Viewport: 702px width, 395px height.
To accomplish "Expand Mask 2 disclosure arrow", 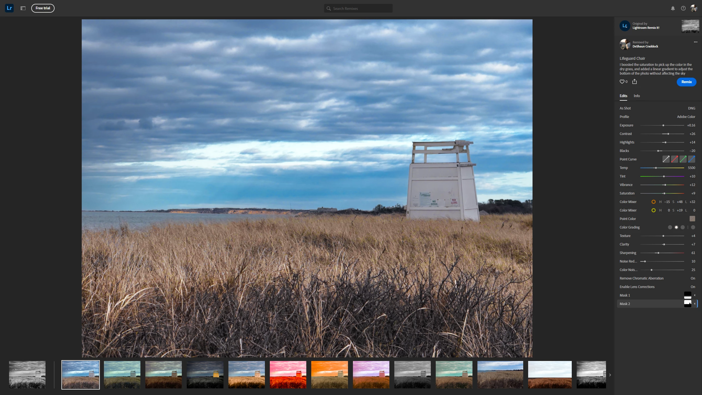I will 695,304.
